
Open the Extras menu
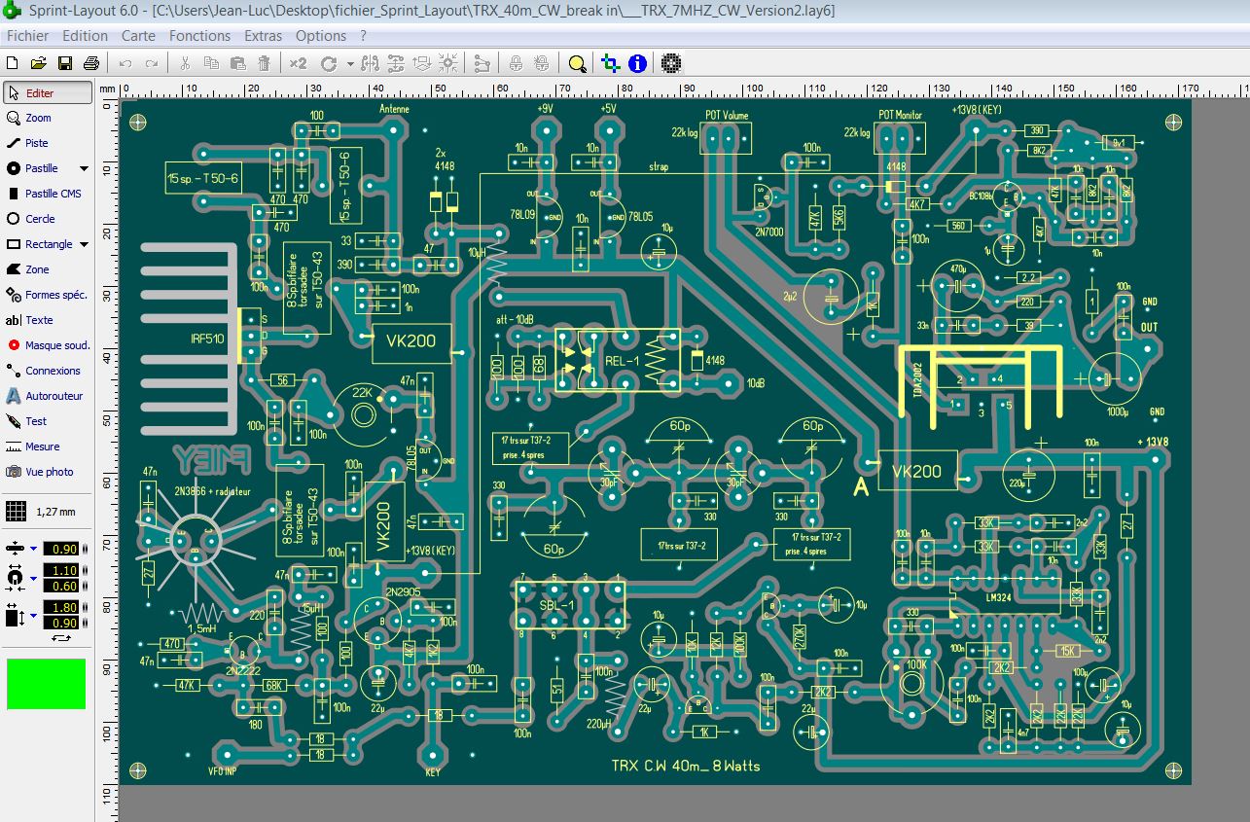[x=263, y=36]
